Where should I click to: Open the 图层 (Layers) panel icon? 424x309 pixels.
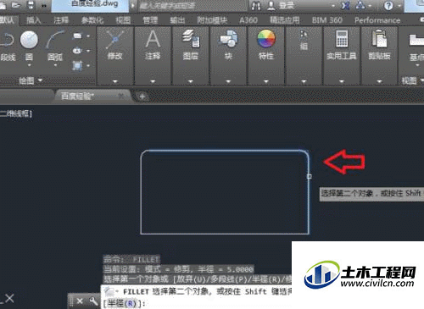click(x=191, y=38)
